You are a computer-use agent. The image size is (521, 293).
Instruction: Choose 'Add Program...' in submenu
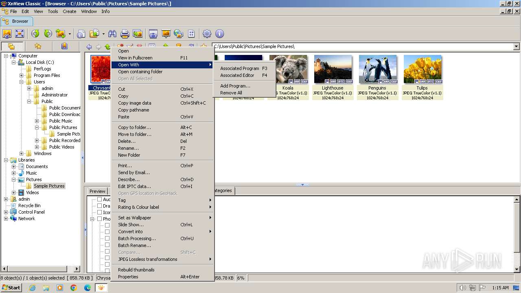pyautogui.click(x=244, y=86)
